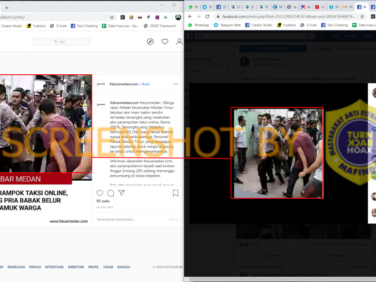Open G Suite bookmark in left window
The height and width of the screenshot is (282, 376).
pos(58,26)
